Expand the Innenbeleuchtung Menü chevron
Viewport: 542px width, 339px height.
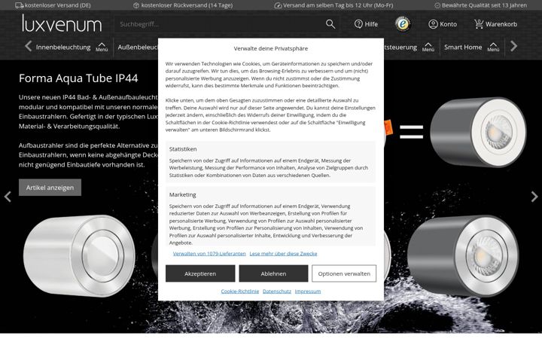click(x=102, y=47)
